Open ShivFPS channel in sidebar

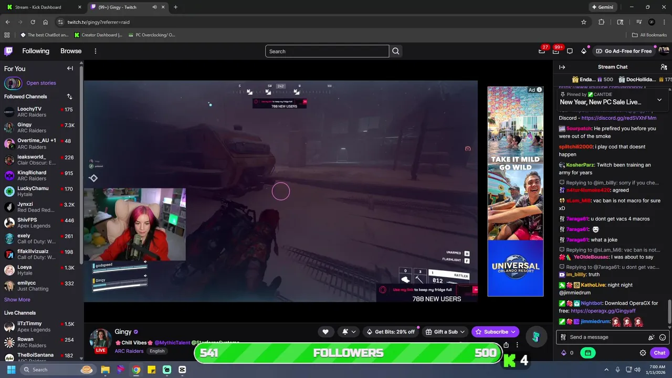pos(40,223)
